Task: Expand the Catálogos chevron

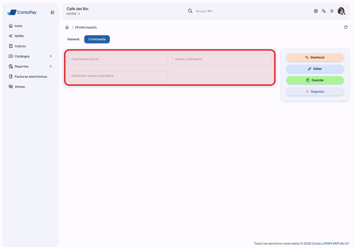Action: pos(51,56)
